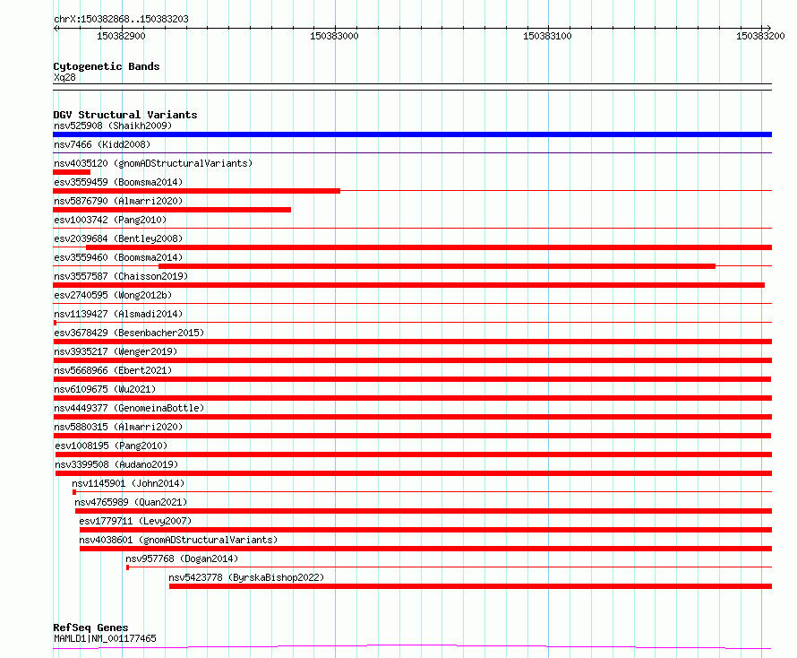Select the short red nsv4035120 bar

click(72, 172)
